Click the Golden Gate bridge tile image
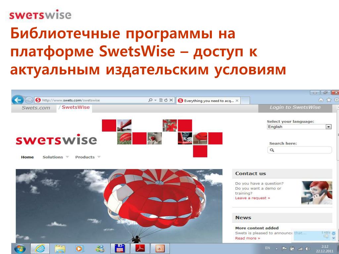This screenshot has height=254, width=339. (124, 125)
